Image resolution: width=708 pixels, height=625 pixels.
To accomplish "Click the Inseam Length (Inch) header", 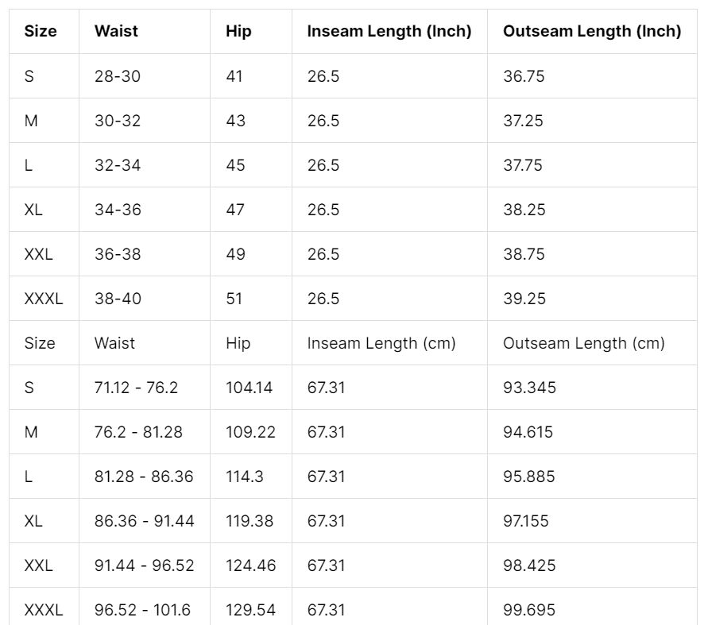I will coord(389,31).
